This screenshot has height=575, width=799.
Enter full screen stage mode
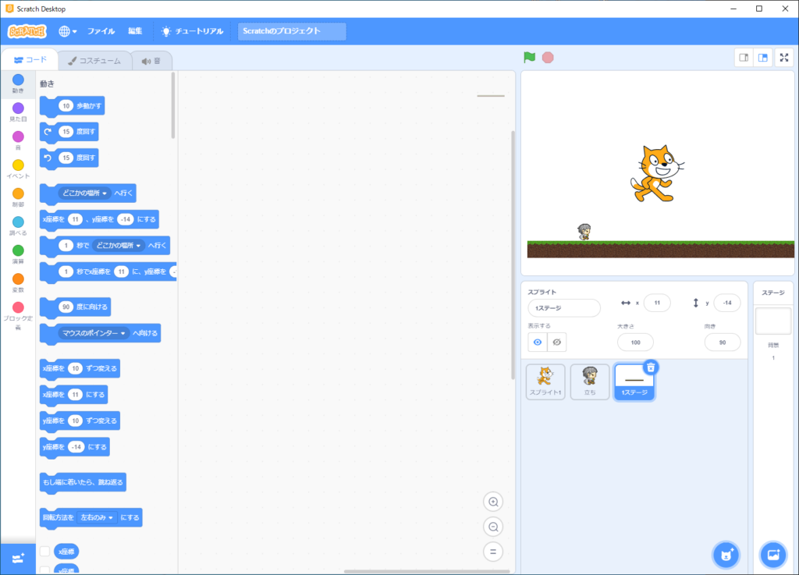784,58
